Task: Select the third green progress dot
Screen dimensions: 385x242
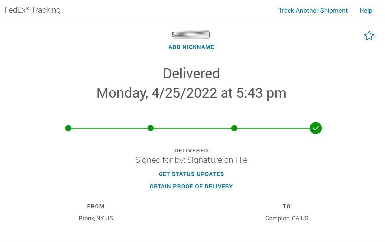Action: (x=234, y=128)
